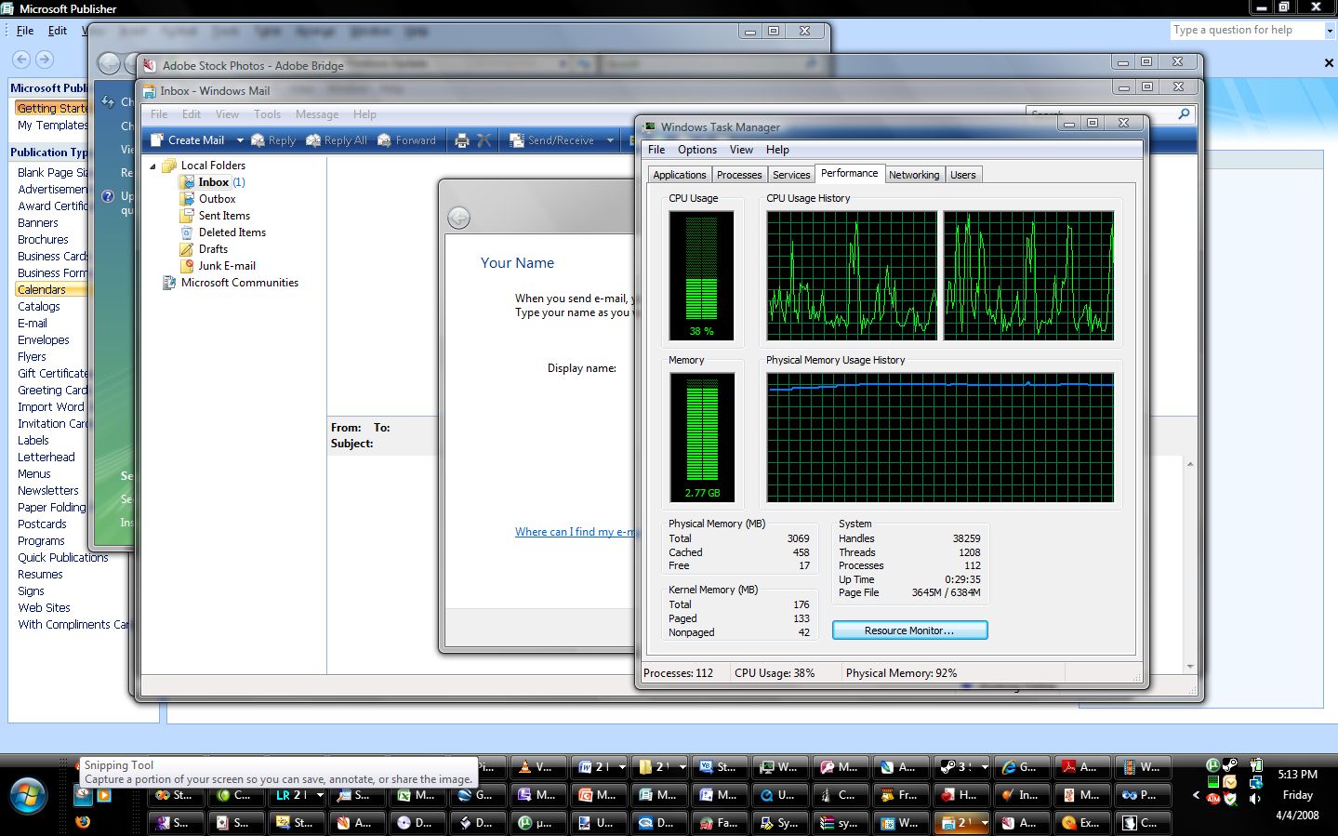Click the back arrow in the Your Name dialog
This screenshot has width=1338, height=836.
(458, 218)
